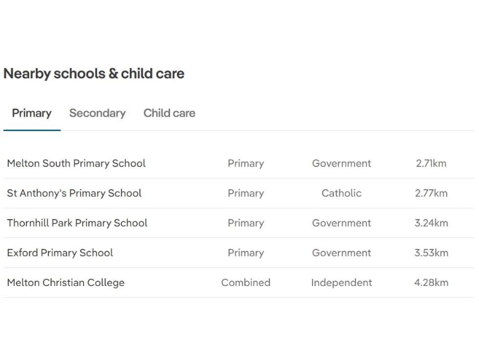
Task: Select Government label in Exford row
Action: (341, 252)
